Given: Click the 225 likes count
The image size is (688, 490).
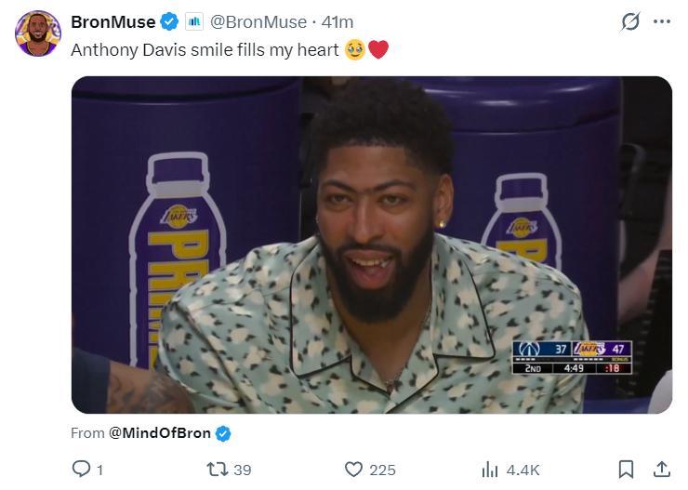Looking at the screenshot, I should [x=382, y=470].
